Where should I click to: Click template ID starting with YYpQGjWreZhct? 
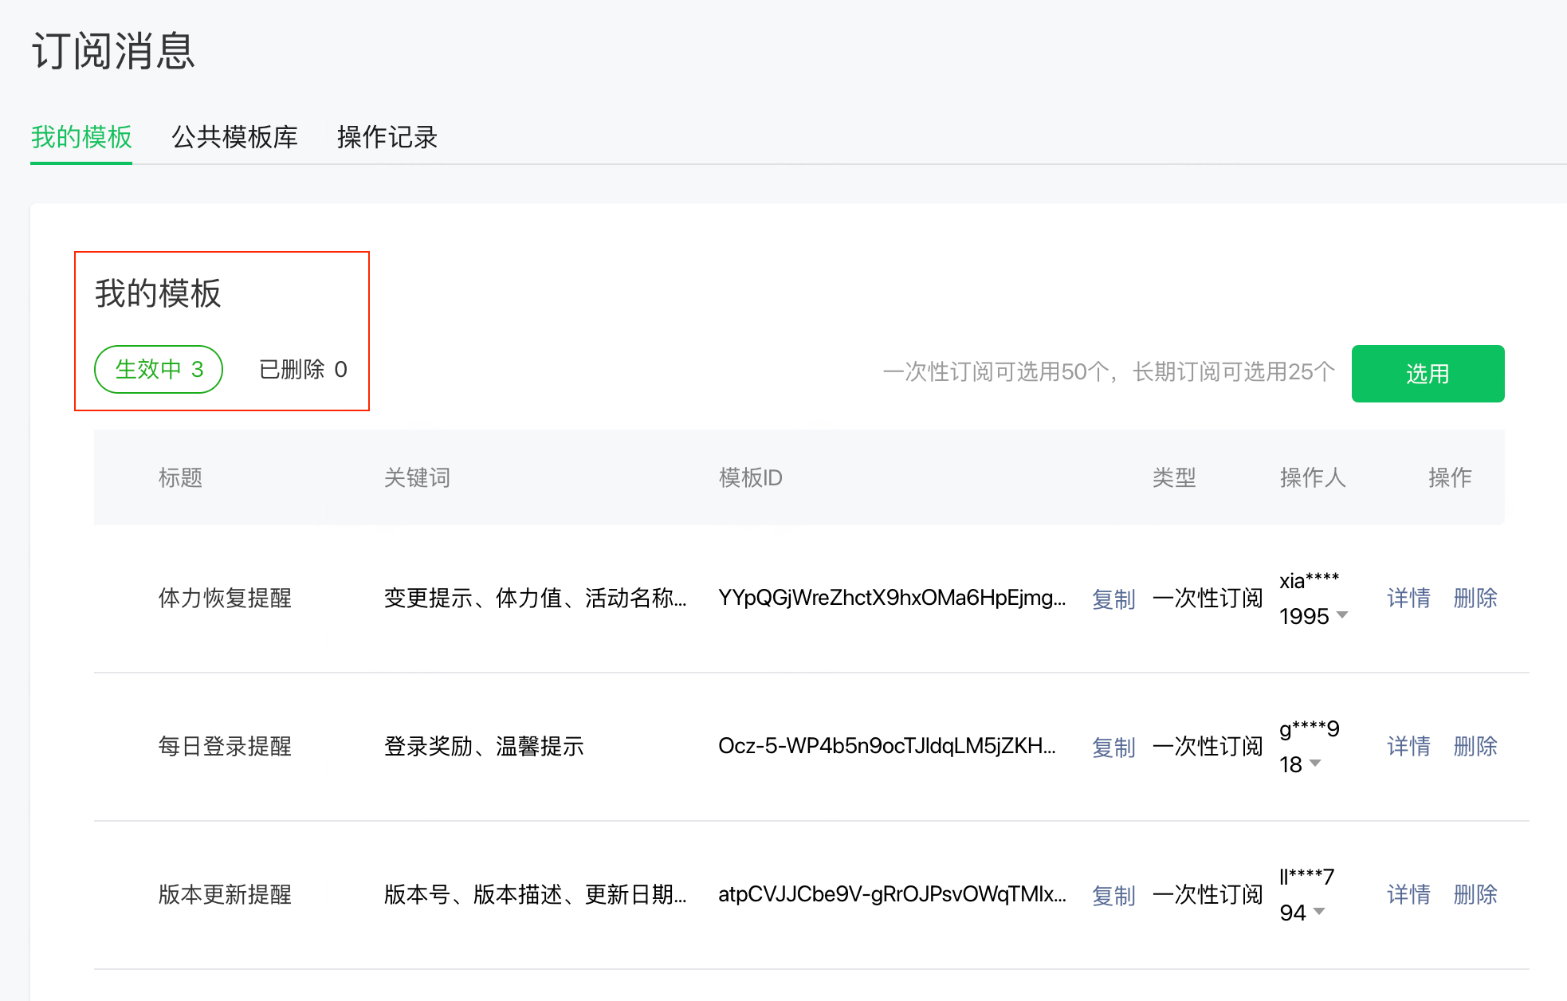point(892,598)
